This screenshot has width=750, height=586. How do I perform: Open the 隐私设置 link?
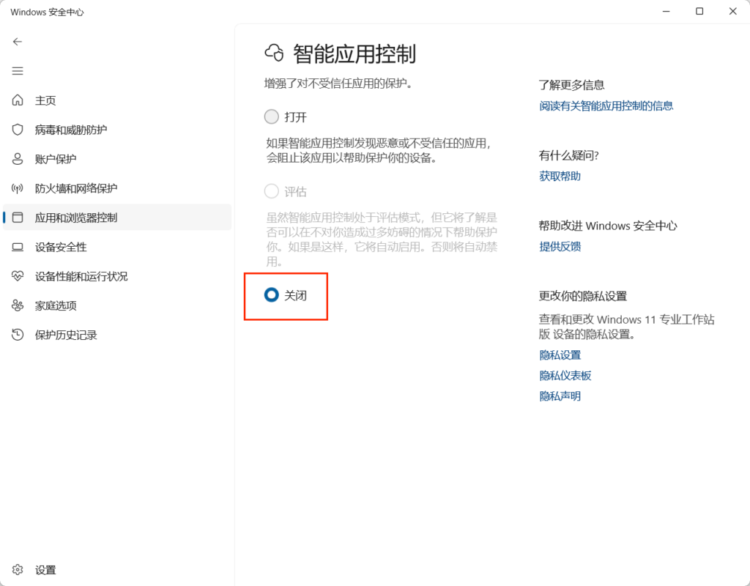tap(560, 355)
